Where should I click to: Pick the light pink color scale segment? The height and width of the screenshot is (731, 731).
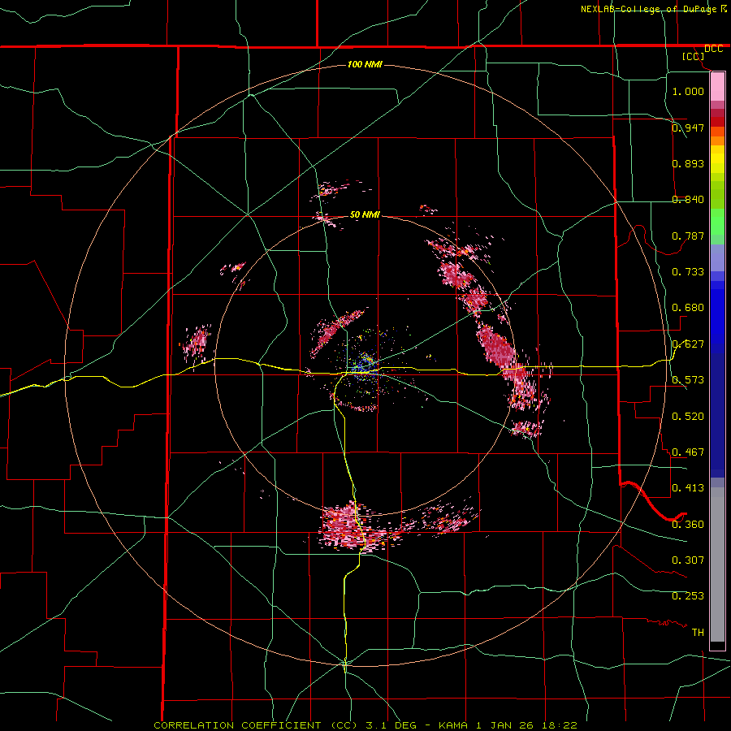pyautogui.click(x=717, y=87)
